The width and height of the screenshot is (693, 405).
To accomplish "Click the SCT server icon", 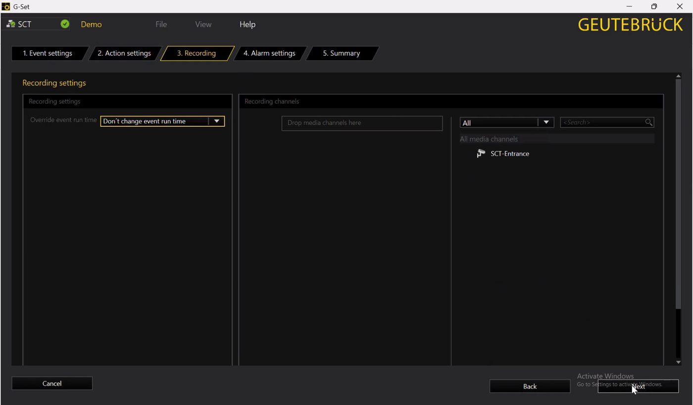I will [10, 24].
